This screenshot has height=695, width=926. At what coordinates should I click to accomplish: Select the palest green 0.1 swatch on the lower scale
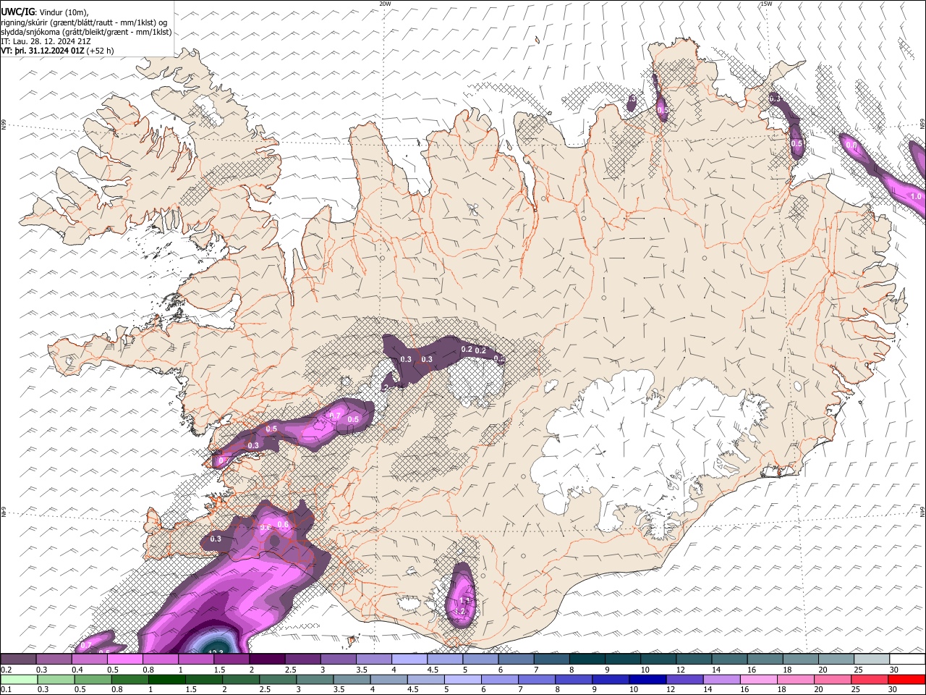[18, 679]
